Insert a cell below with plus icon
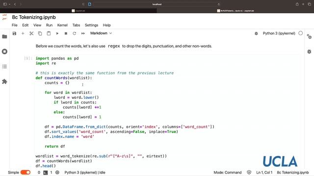The height and width of the screenshot is (176, 314). tap(23, 33)
